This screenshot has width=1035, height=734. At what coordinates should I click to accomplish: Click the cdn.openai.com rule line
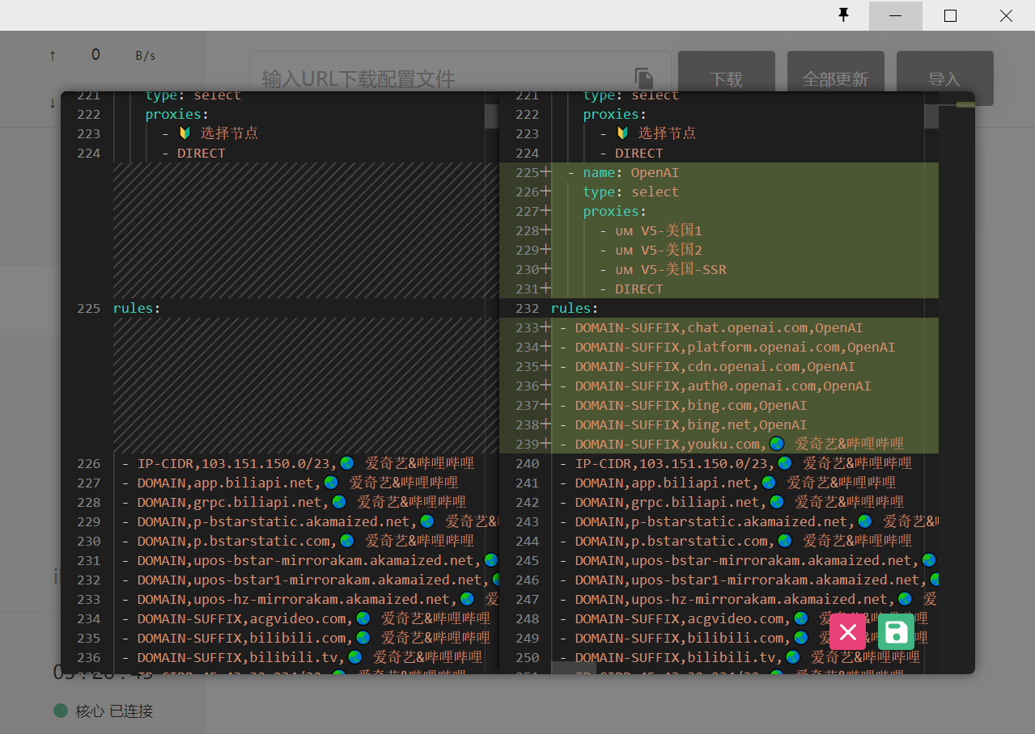click(707, 366)
